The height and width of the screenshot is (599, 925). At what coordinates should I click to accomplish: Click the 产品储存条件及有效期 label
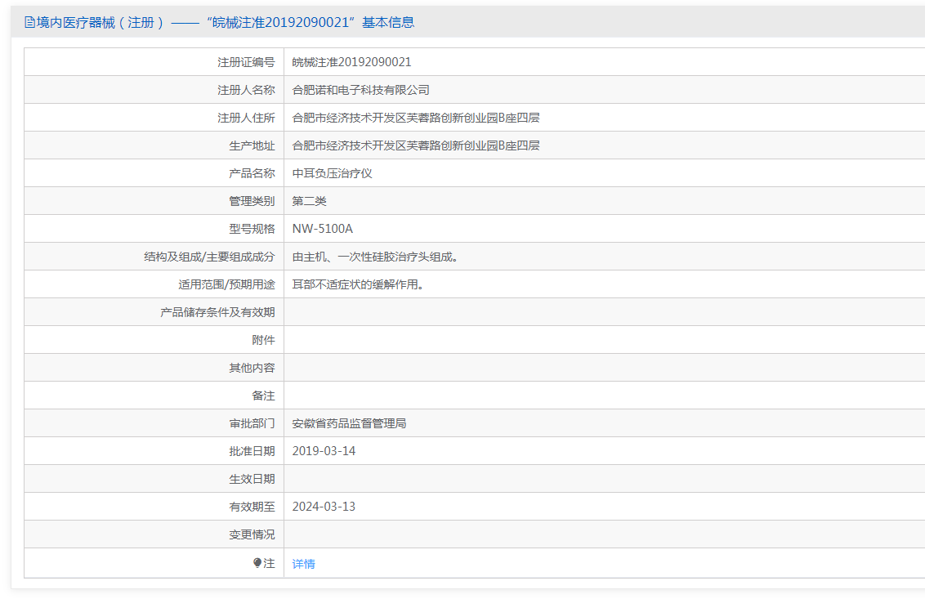(217, 312)
